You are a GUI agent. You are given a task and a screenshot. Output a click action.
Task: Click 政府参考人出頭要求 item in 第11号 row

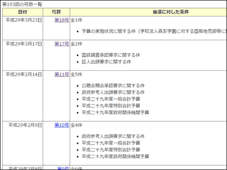click(113, 93)
